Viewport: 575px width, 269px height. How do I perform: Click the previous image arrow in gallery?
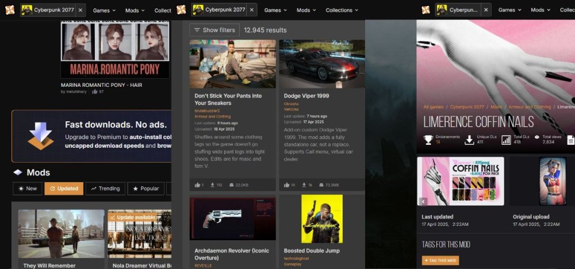(423, 202)
